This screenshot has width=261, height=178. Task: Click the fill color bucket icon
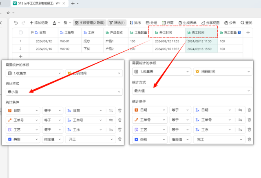[65, 22]
